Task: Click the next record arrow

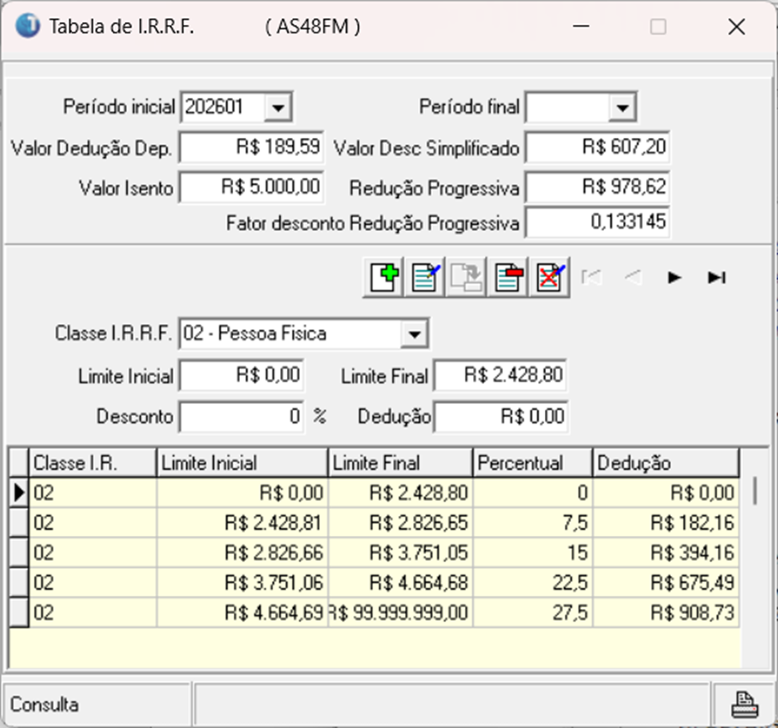Action: [676, 277]
